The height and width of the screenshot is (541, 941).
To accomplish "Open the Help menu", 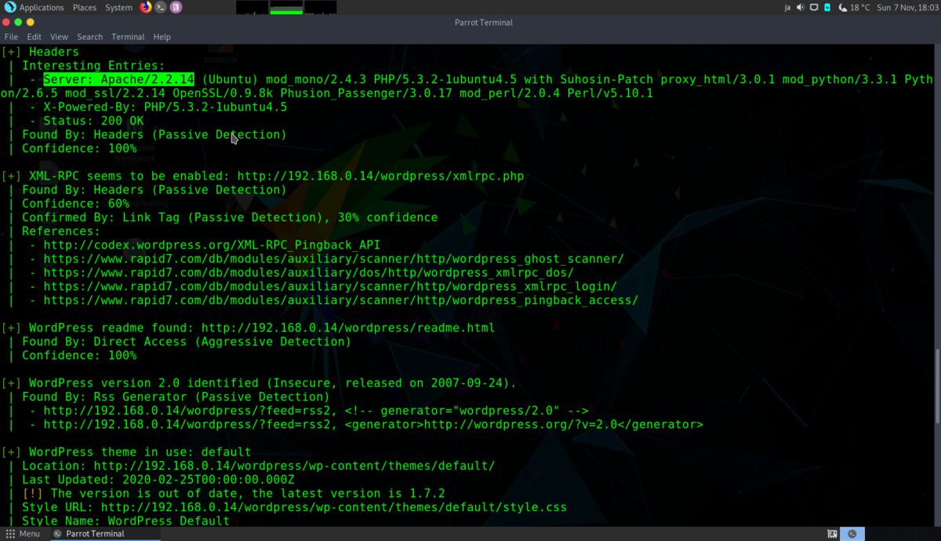I will click(x=162, y=37).
